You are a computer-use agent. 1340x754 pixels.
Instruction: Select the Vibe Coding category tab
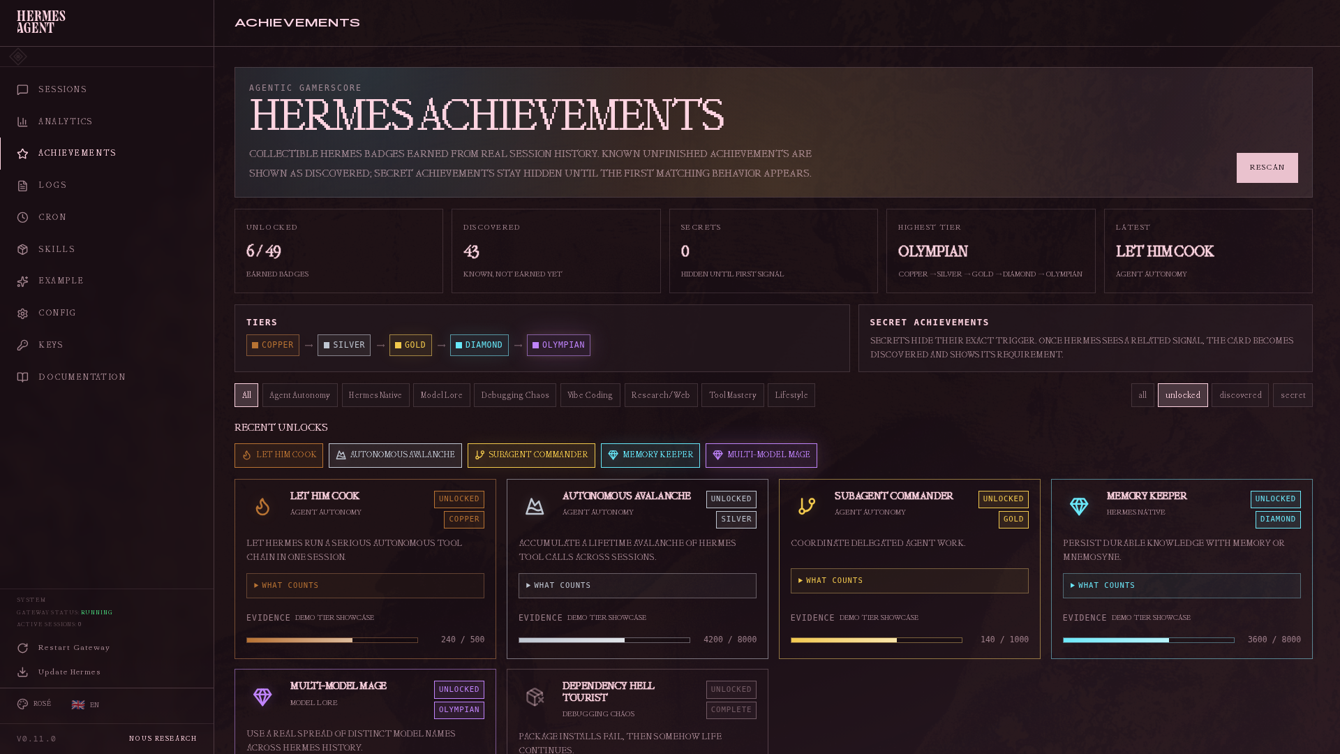click(590, 395)
